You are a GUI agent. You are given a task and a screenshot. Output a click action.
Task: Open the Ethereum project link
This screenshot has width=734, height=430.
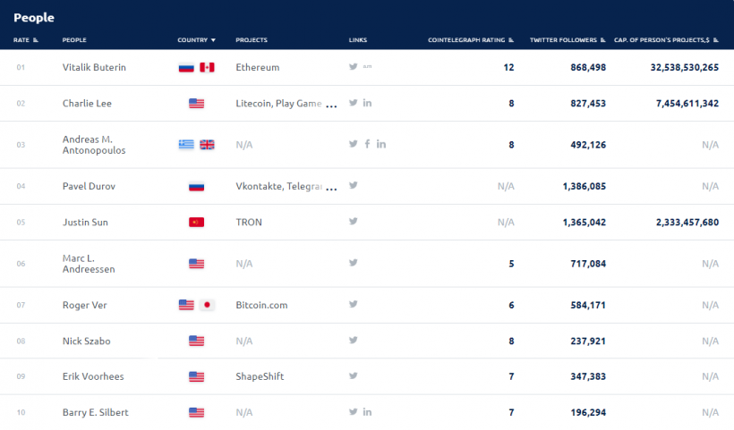pyautogui.click(x=257, y=67)
